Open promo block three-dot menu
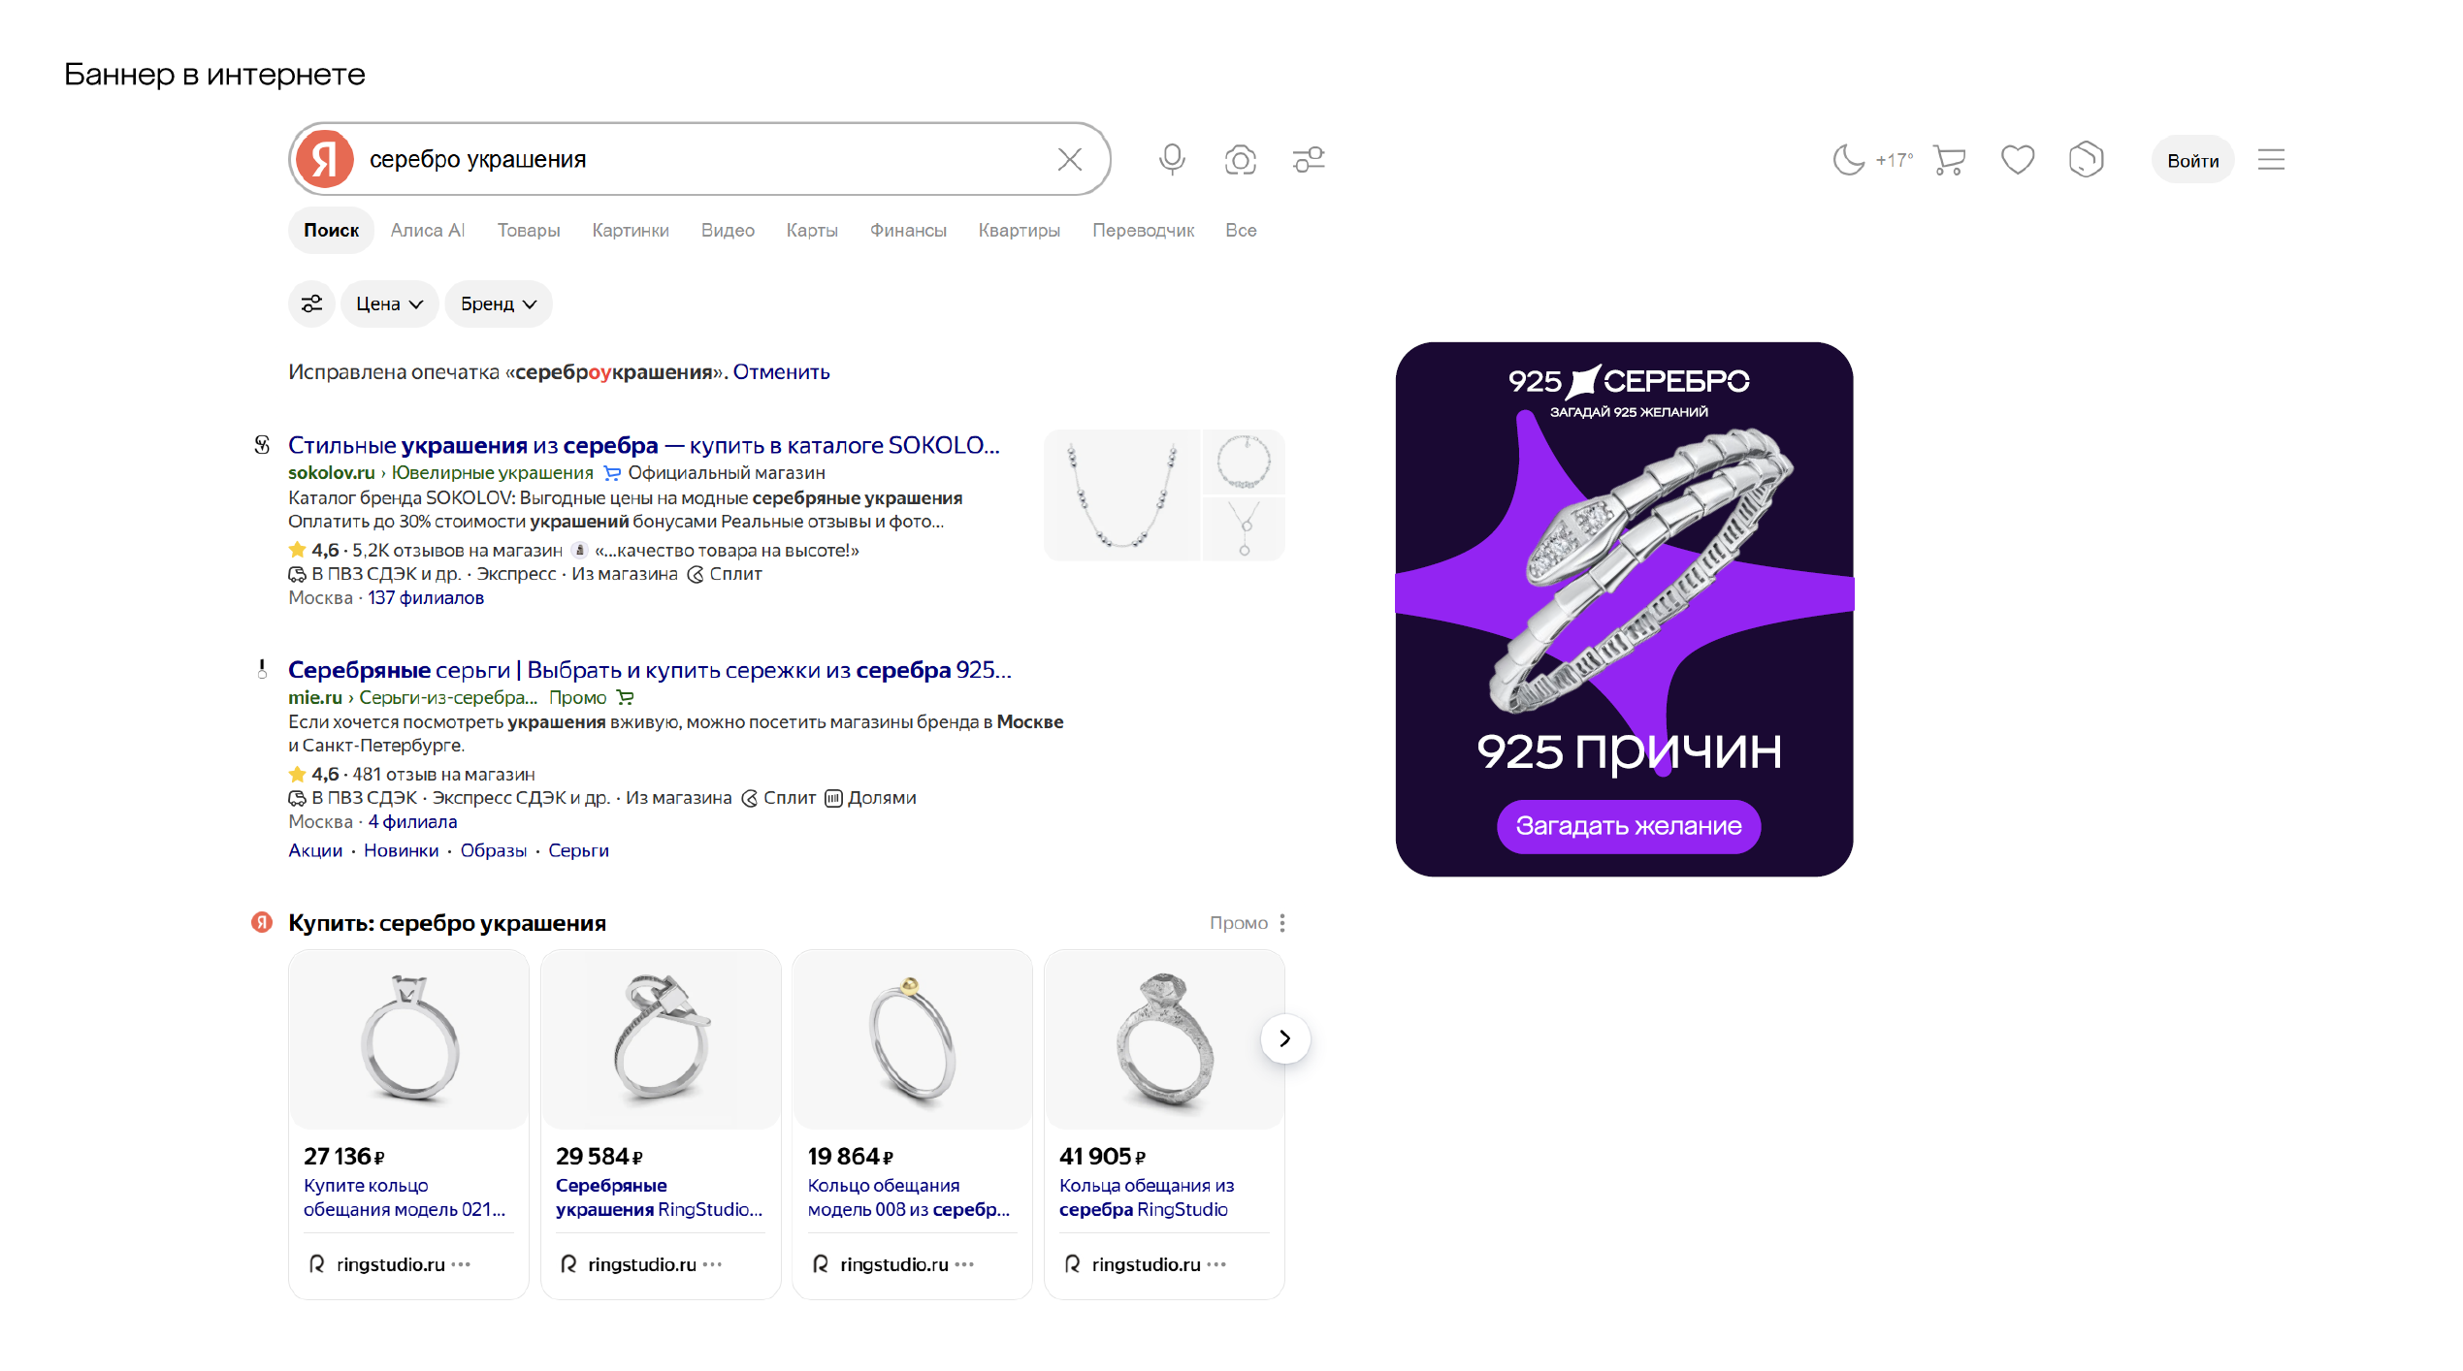Viewport: 2463px width, 1371px height. (1281, 923)
